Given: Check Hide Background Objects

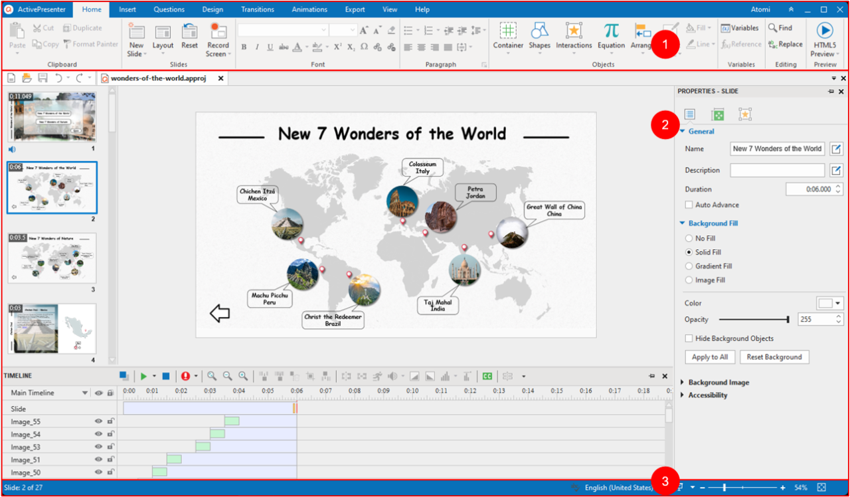Looking at the screenshot, I should tap(689, 338).
